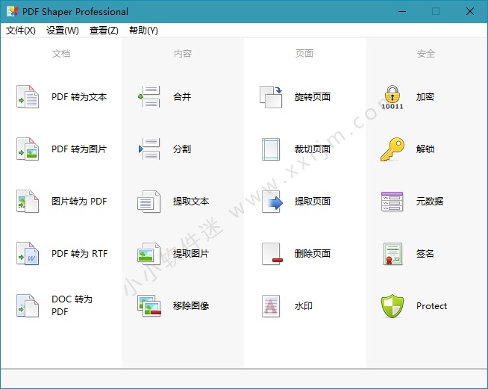Viewport: 488px width, 389px height.
Task: Click the PDF 转为文本 icon
Action: 28,97
